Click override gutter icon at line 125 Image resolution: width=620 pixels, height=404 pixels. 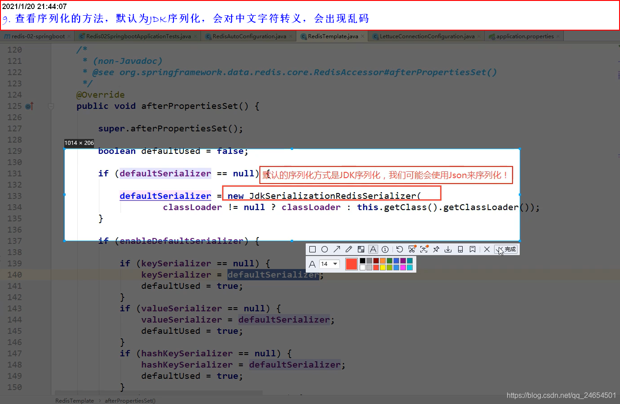pos(29,107)
